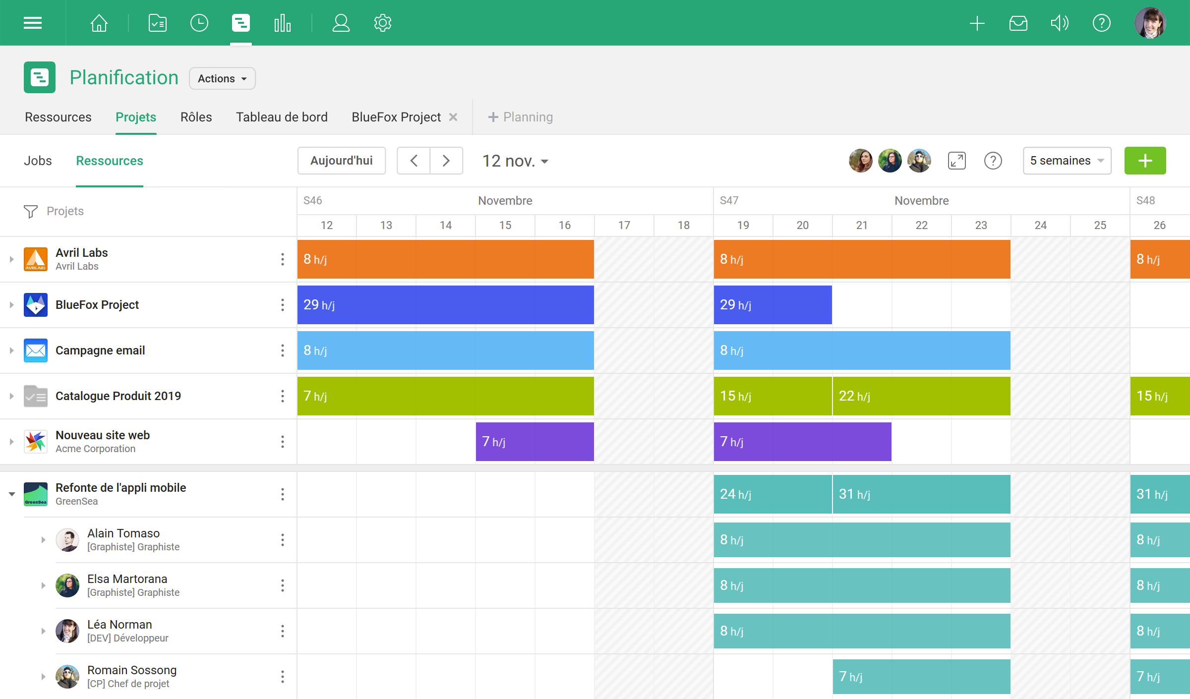
Task: Expand the Nouveau site web row
Action: (x=11, y=442)
